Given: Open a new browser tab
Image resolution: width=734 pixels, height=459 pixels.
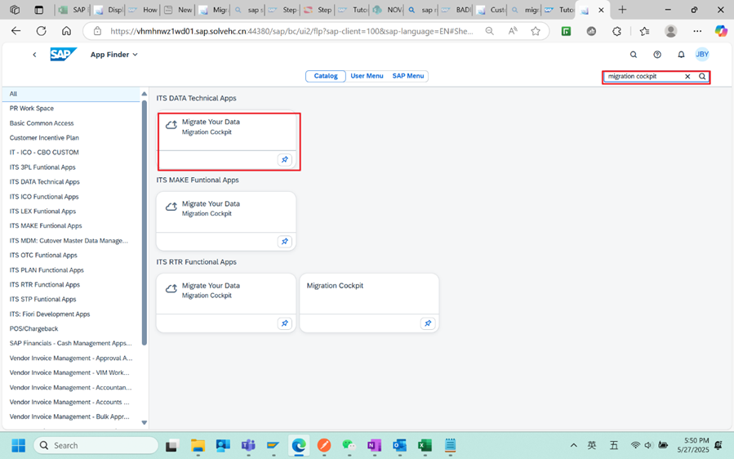Looking at the screenshot, I should pos(622,9).
